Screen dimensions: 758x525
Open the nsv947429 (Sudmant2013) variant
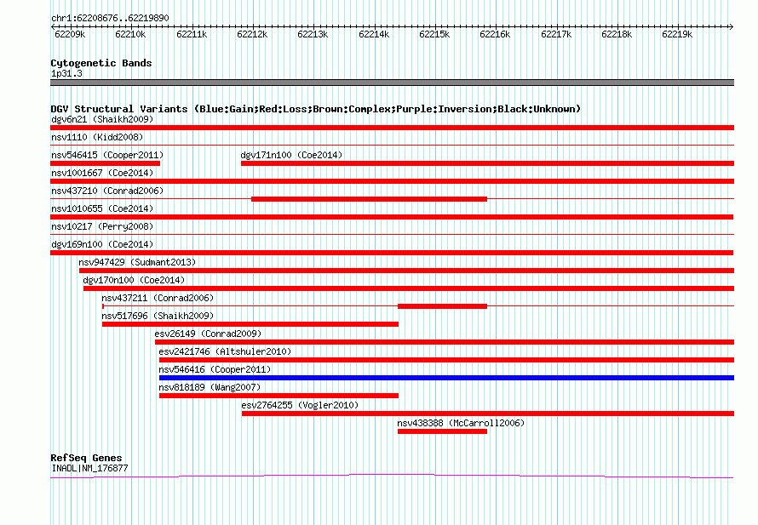137,262
